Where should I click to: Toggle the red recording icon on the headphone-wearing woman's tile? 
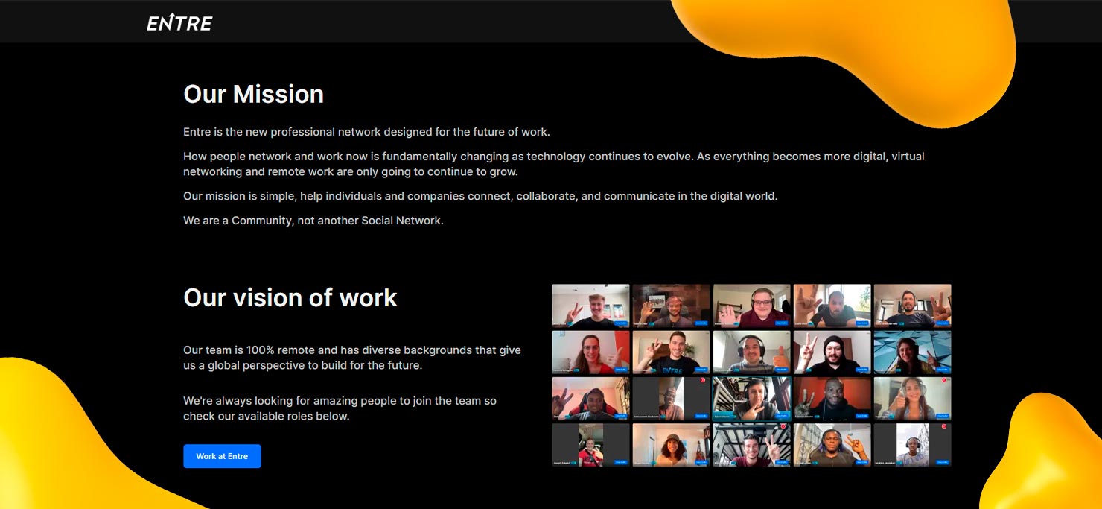pyautogui.click(x=943, y=382)
